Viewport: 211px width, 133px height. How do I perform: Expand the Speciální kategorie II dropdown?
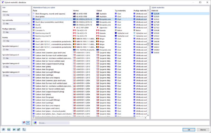point(16,58)
